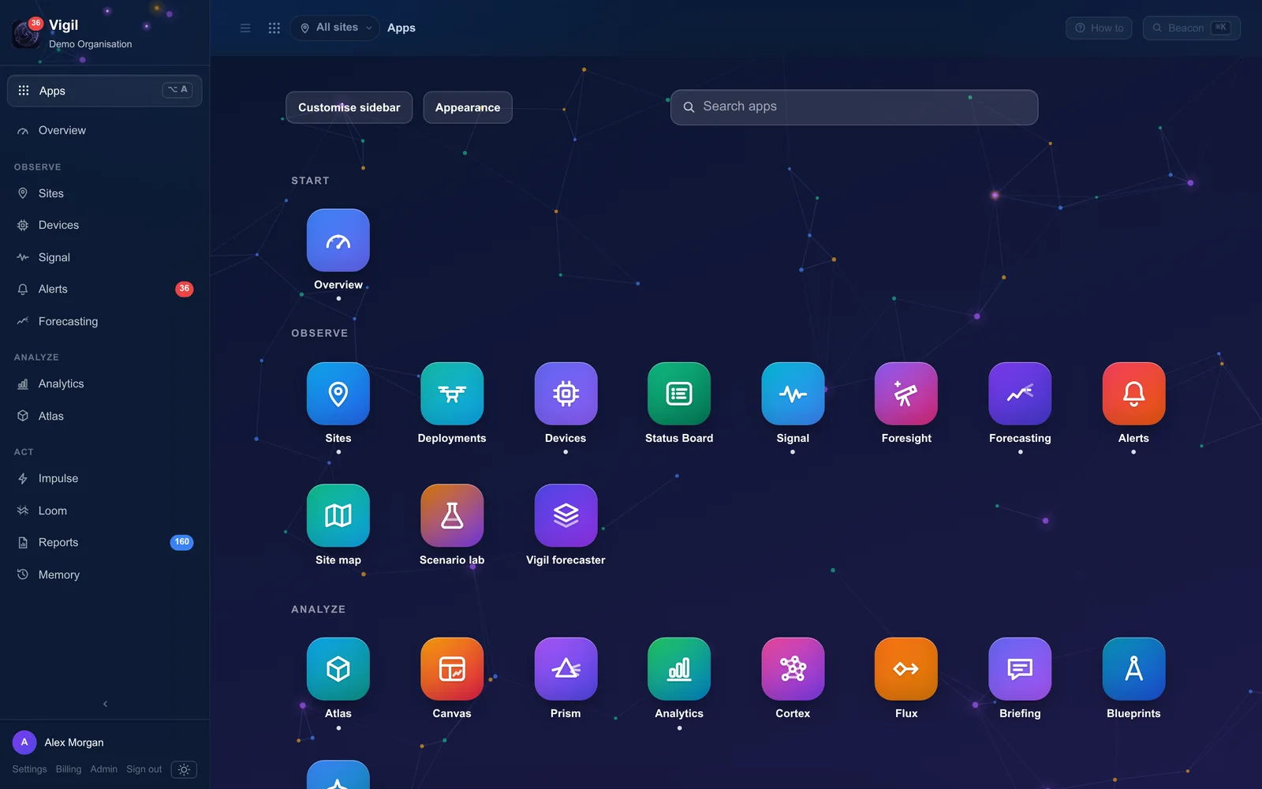Open the Forecasting app tile
Screen dimensions: 1262x789
click(1020, 393)
